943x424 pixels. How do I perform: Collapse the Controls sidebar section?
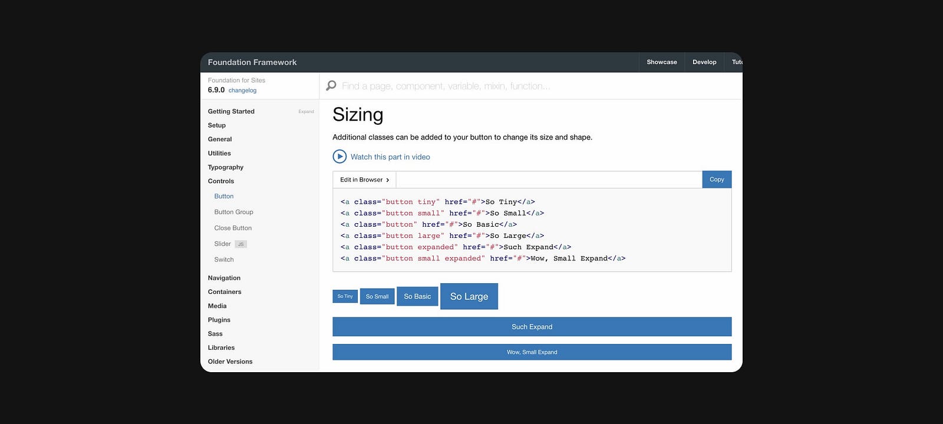(x=221, y=181)
